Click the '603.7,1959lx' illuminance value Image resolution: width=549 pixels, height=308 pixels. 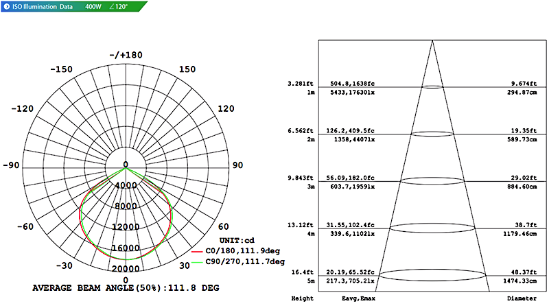352,187
